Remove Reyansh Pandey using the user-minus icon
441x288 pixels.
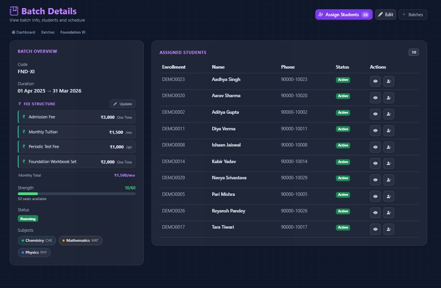click(x=389, y=212)
